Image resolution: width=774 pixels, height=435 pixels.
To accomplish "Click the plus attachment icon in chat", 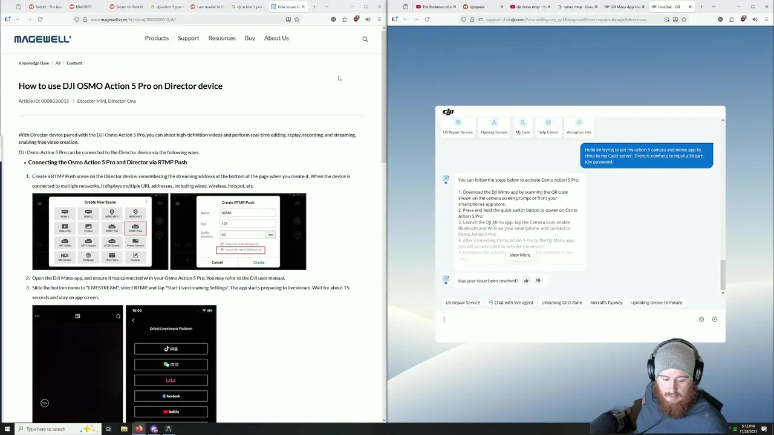I will tap(714, 319).
